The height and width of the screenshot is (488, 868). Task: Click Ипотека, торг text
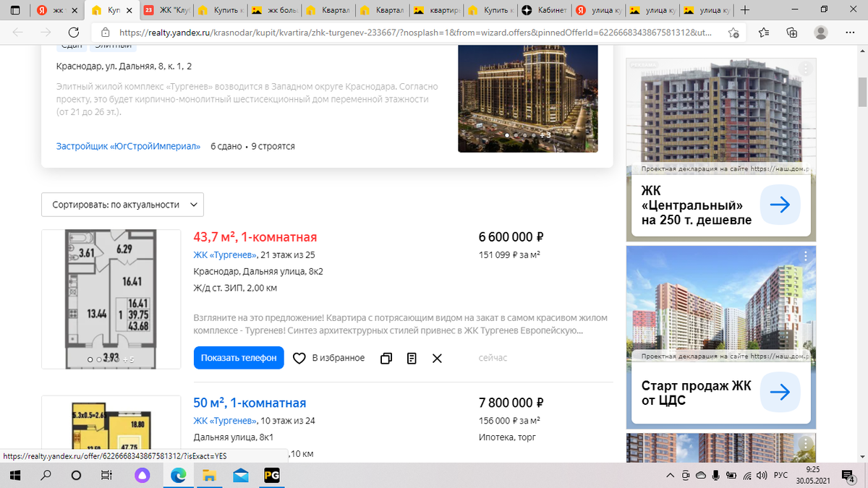pos(507,437)
